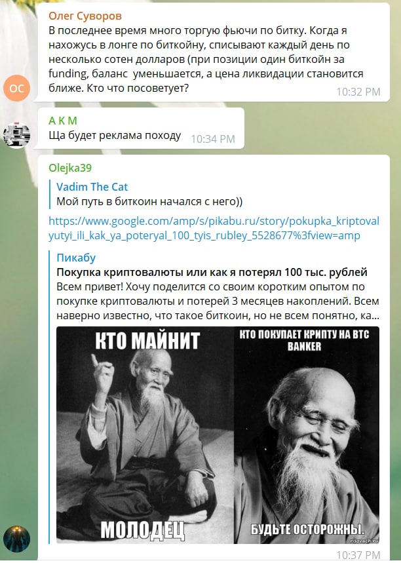401x563 pixels.
Task: Click Олег Суворов's message about funding
Action: point(206,59)
